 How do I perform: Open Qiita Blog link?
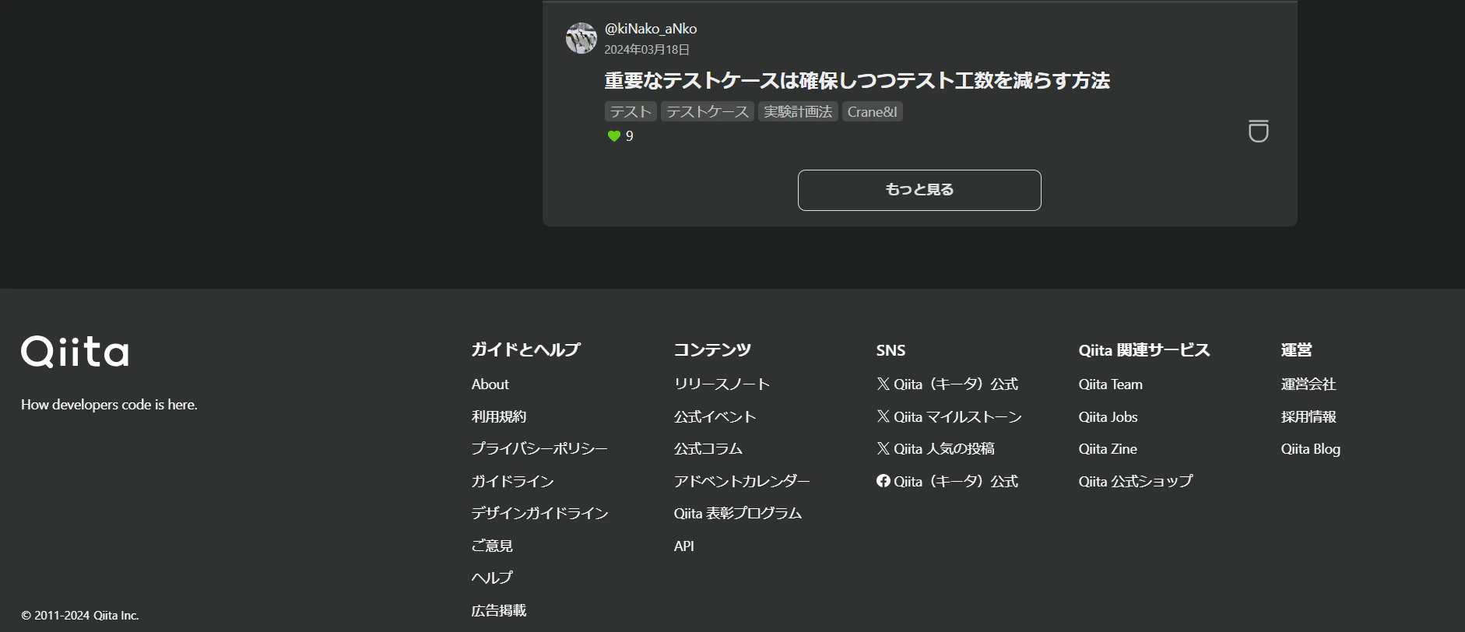click(x=1311, y=449)
